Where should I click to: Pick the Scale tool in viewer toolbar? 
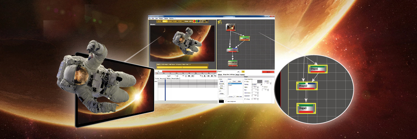click(176, 21)
